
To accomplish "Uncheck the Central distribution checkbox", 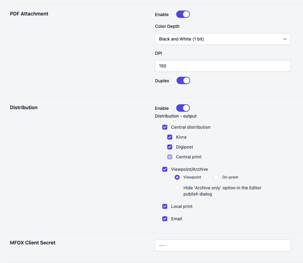I will pyautogui.click(x=165, y=127).
